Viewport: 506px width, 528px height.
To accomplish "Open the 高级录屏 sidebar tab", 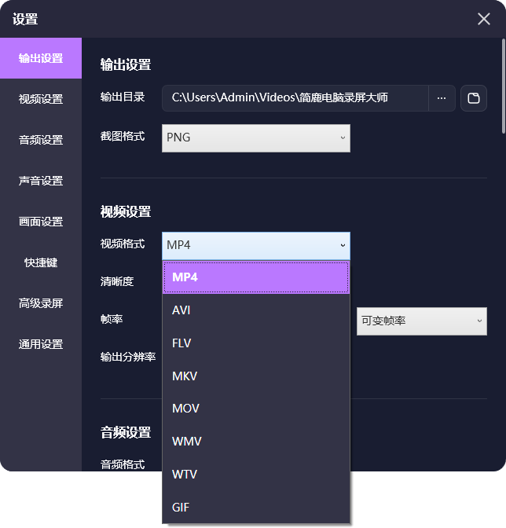I will pos(41,303).
